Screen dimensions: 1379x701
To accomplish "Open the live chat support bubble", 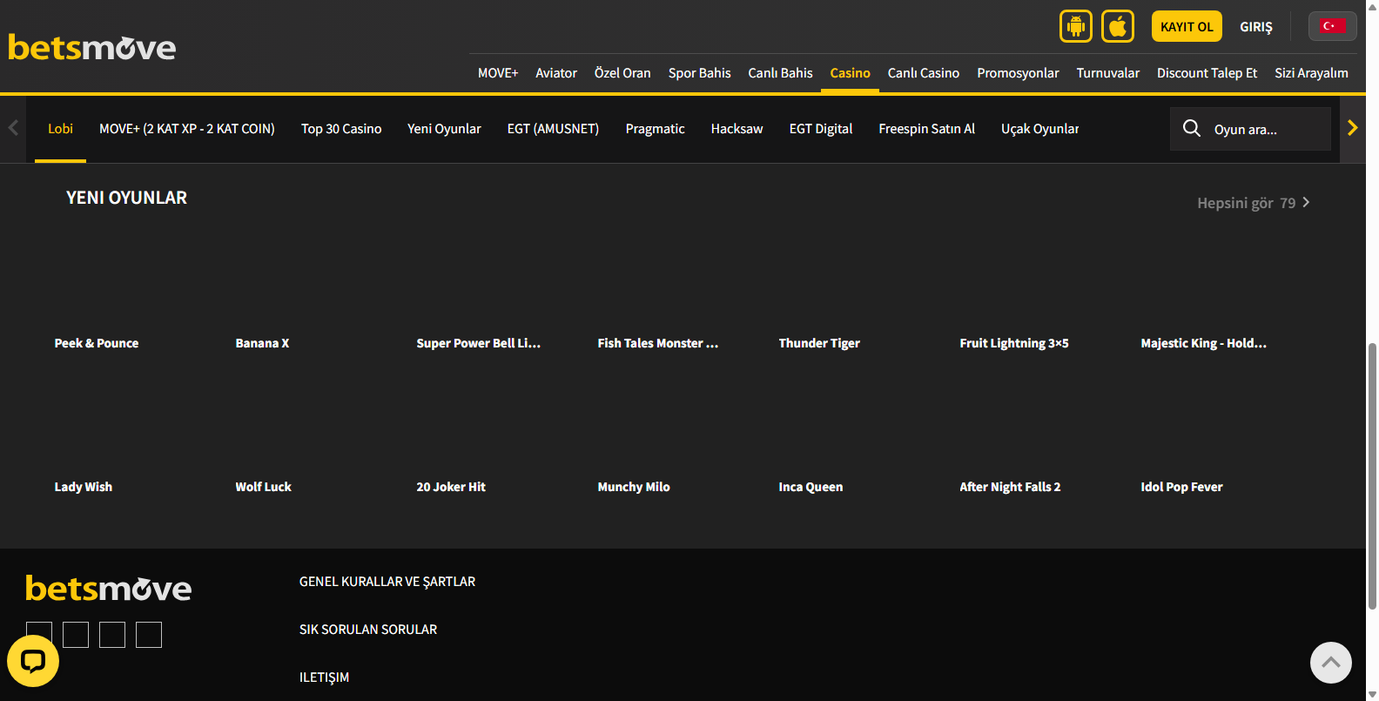I will point(33,661).
